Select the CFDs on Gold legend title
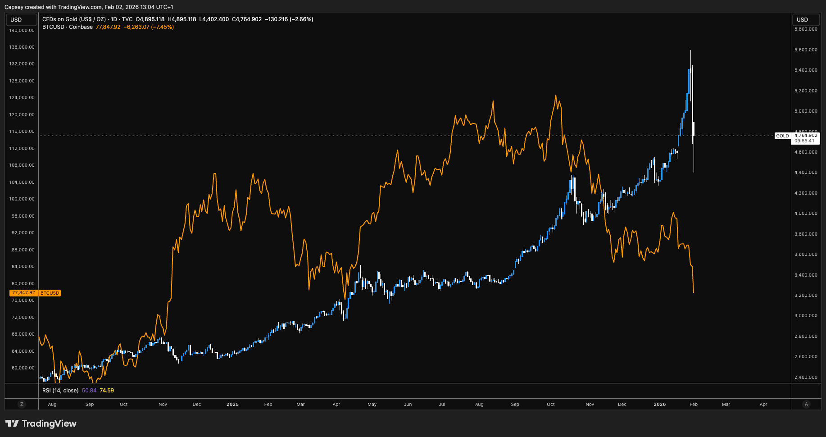Screen dimensions: 826x437 coord(74,19)
